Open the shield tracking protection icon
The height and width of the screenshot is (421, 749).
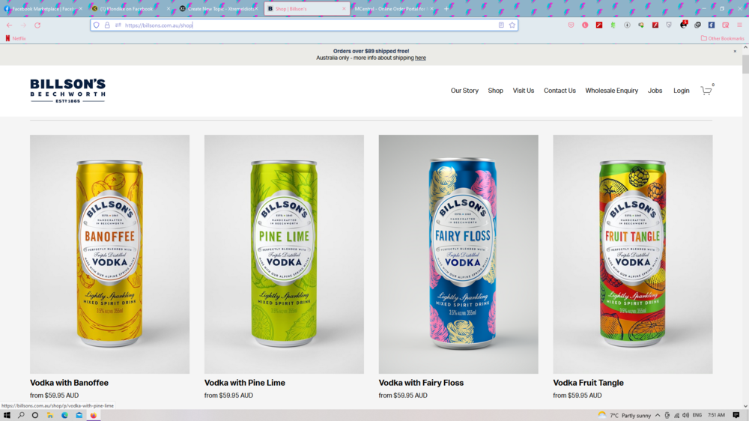[97, 25]
